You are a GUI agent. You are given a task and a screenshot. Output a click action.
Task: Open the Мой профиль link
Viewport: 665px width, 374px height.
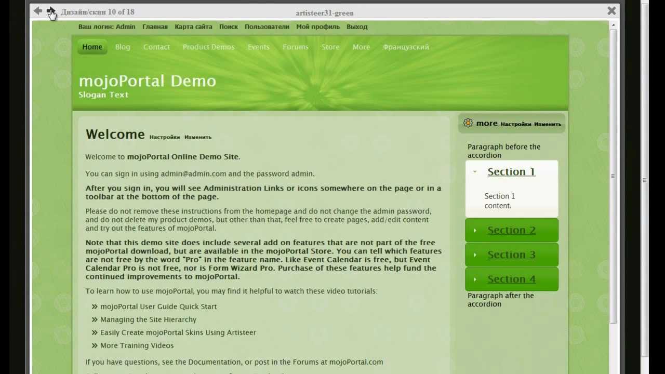pyautogui.click(x=318, y=26)
